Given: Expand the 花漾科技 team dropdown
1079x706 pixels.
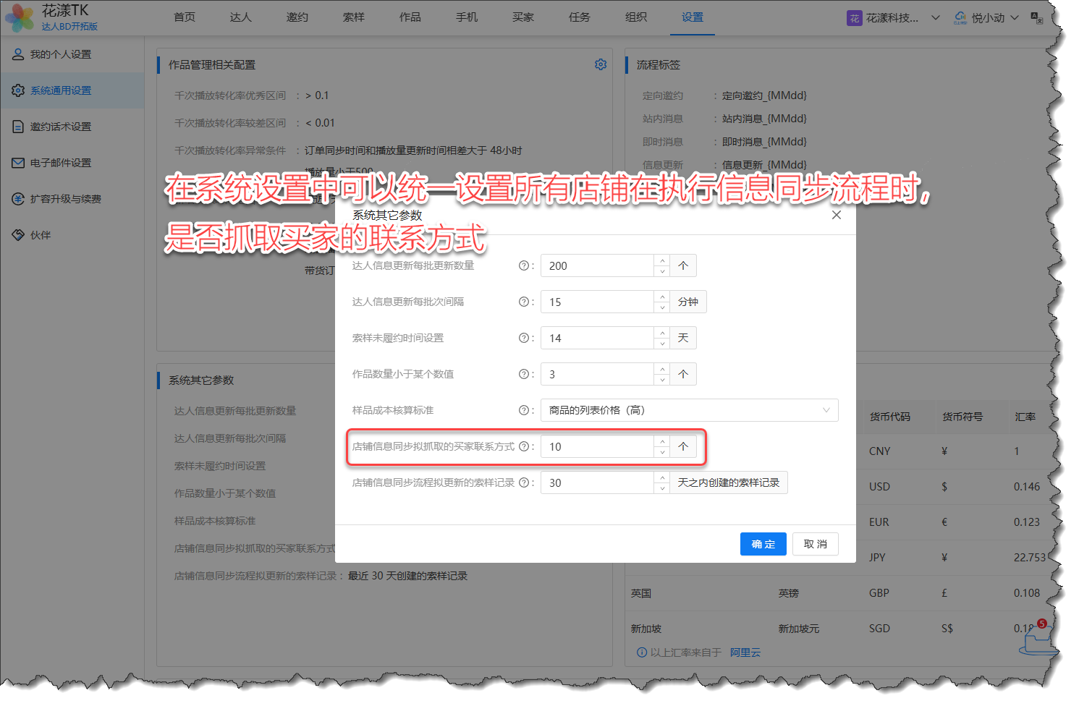Looking at the screenshot, I should (935, 18).
